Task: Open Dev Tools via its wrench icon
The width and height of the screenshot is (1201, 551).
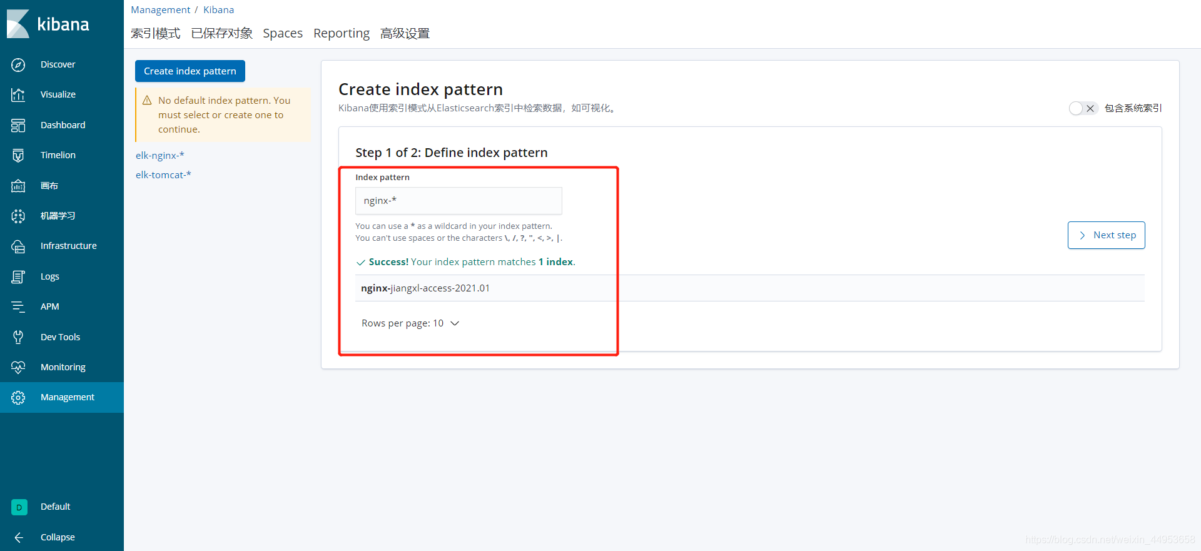Action: (x=18, y=337)
